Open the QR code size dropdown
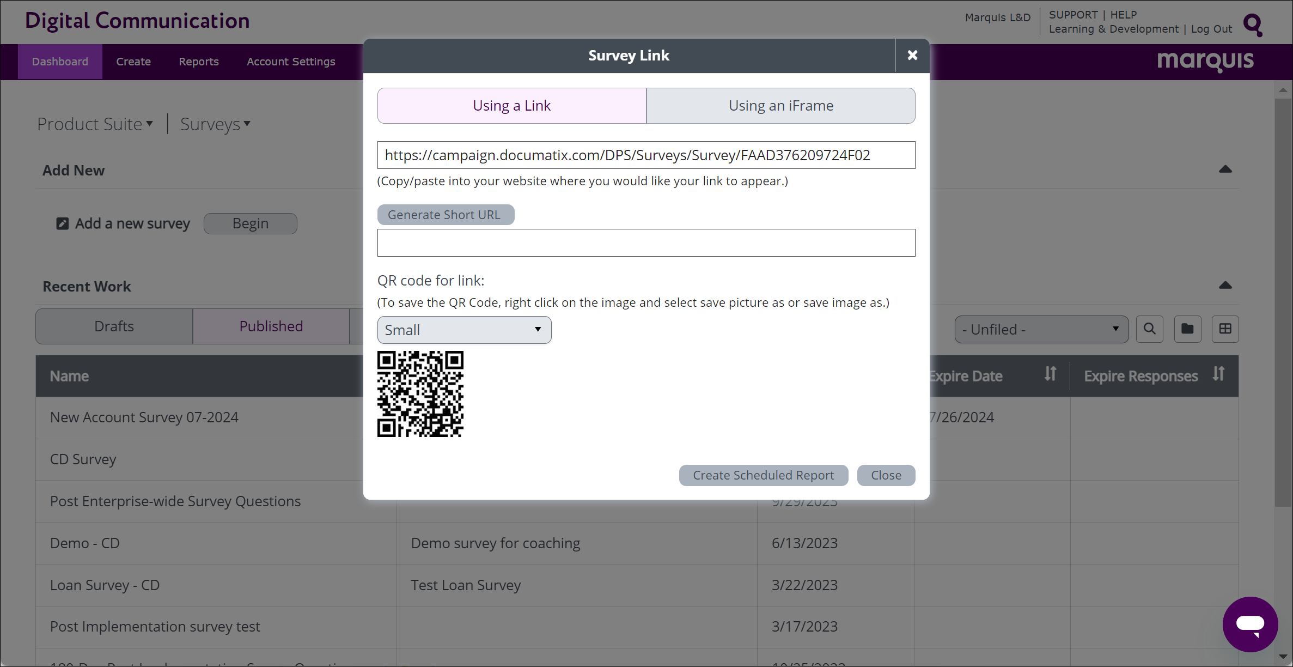This screenshot has height=667, width=1293. pyautogui.click(x=464, y=330)
